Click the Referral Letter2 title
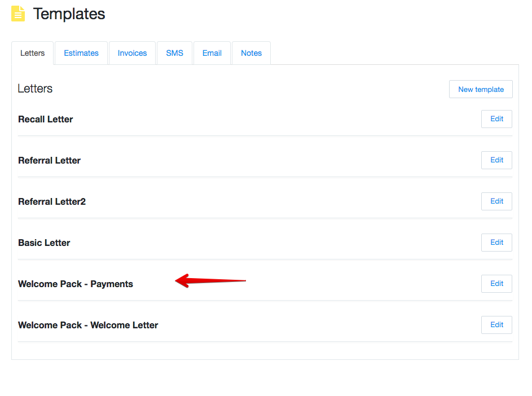 pos(52,202)
